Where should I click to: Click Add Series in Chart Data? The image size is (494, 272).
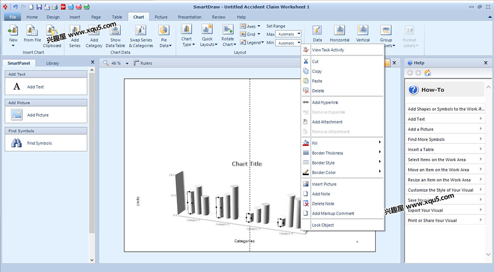(x=75, y=36)
